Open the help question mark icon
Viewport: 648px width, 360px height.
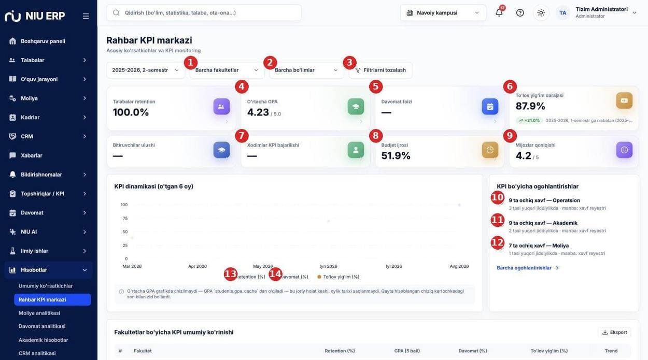(x=520, y=12)
